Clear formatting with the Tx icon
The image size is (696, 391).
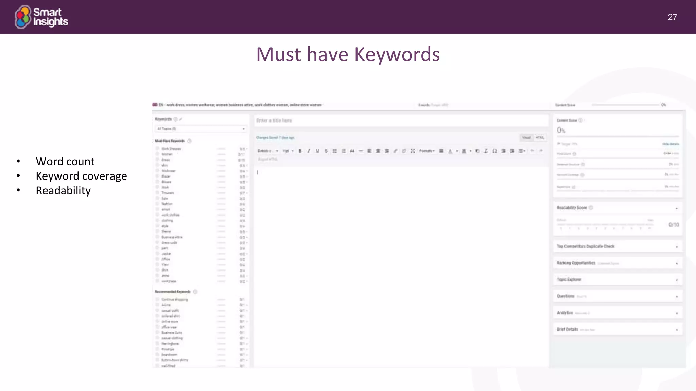486,151
